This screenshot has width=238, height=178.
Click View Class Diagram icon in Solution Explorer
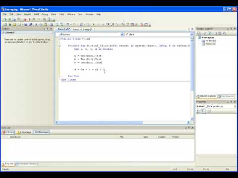pyautogui.click(x=224, y=33)
